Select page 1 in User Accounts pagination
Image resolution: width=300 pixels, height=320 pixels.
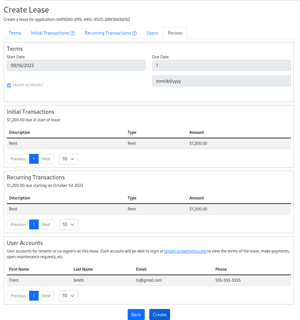(34, 296)
